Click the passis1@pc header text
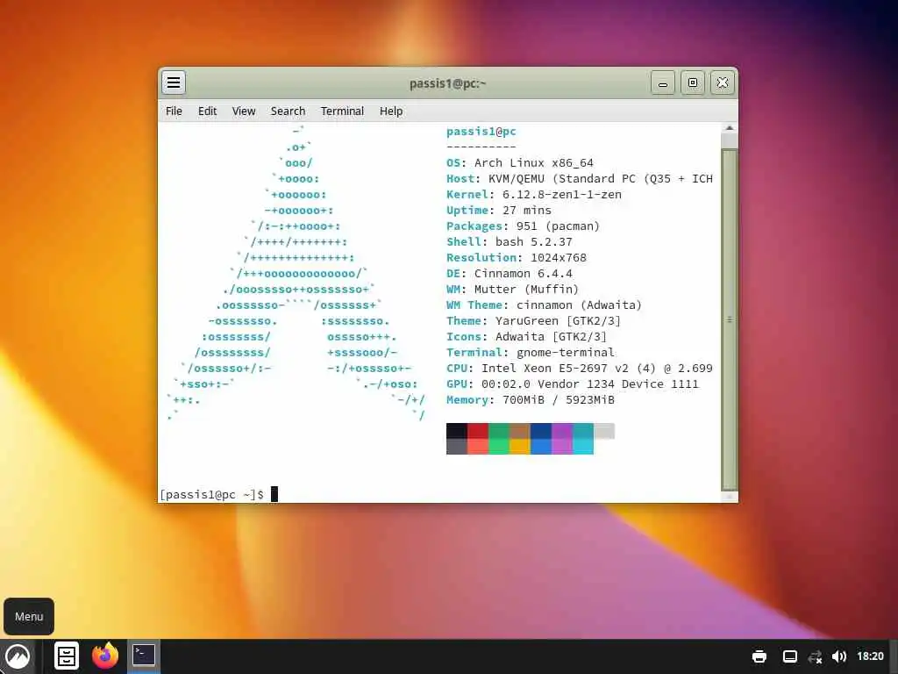Viewport: 898px width, 674px height. [x=481, y=132]
